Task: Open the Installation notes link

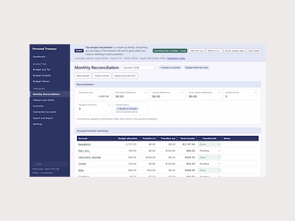Action: coord(176,59)
